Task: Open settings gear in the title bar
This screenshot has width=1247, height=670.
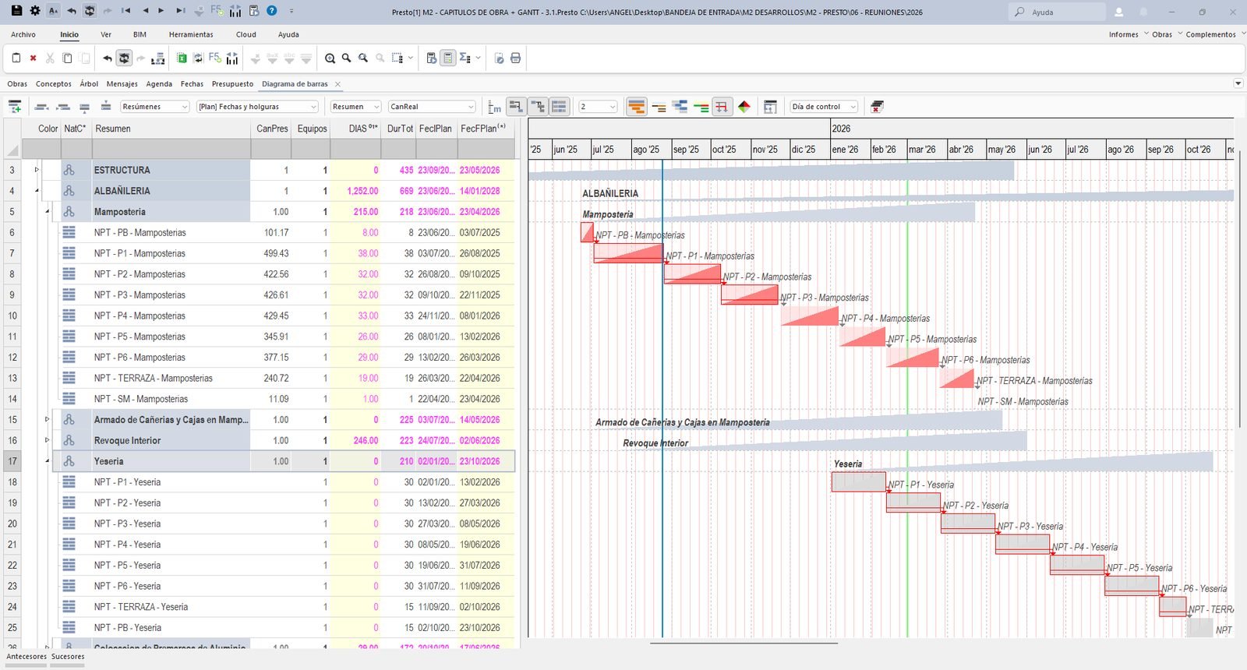Action: 35,11
